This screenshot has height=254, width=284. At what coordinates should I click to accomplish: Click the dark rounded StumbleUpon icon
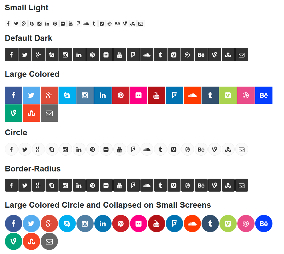tap(228, 185)
